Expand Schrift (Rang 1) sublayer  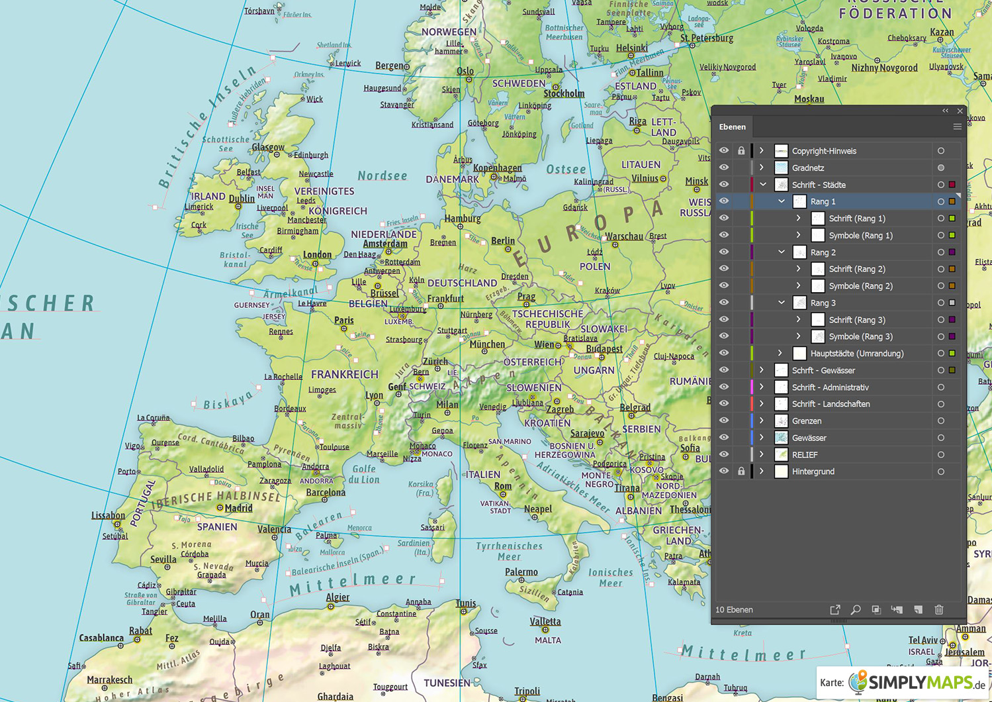[799, 219]
